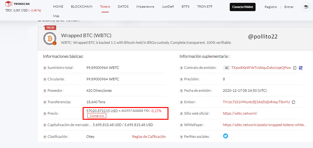The width and height of the screenshot is (313, 148).
Task: Click help icon next to Precio
Action: 45,114
